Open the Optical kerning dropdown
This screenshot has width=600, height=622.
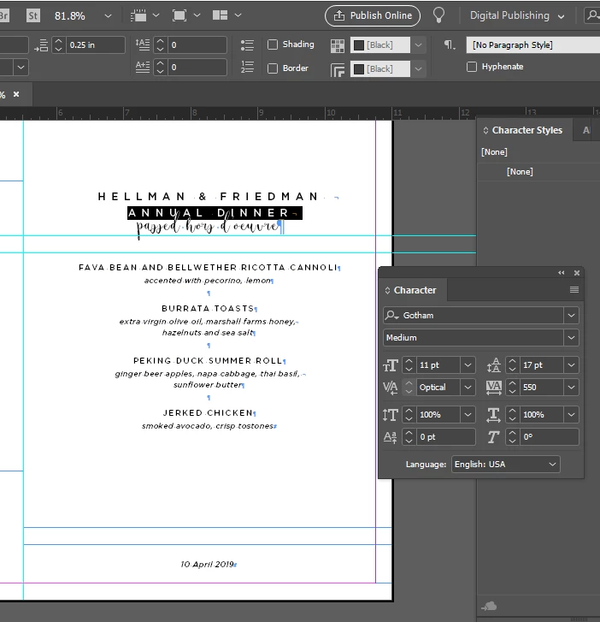468,388
